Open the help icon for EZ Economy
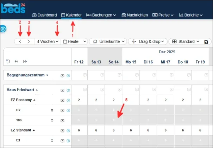The width and height of the screenshot is (213, 148). (x=68, y=100)
